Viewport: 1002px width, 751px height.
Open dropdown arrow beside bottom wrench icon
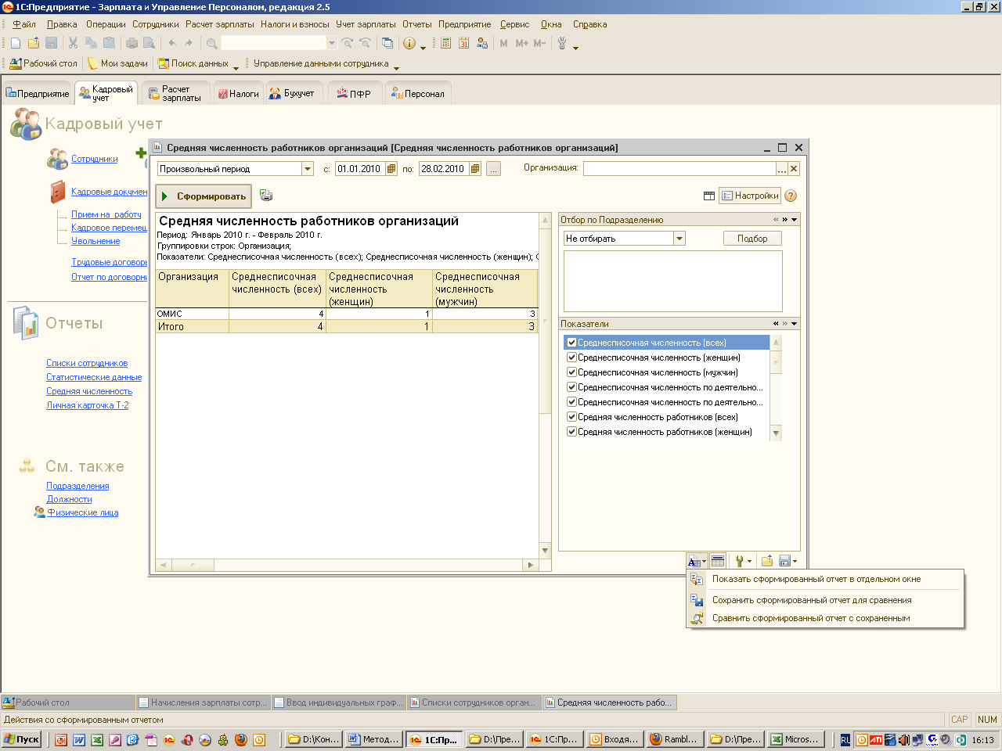pyautogui.click(x=749, y=562)
